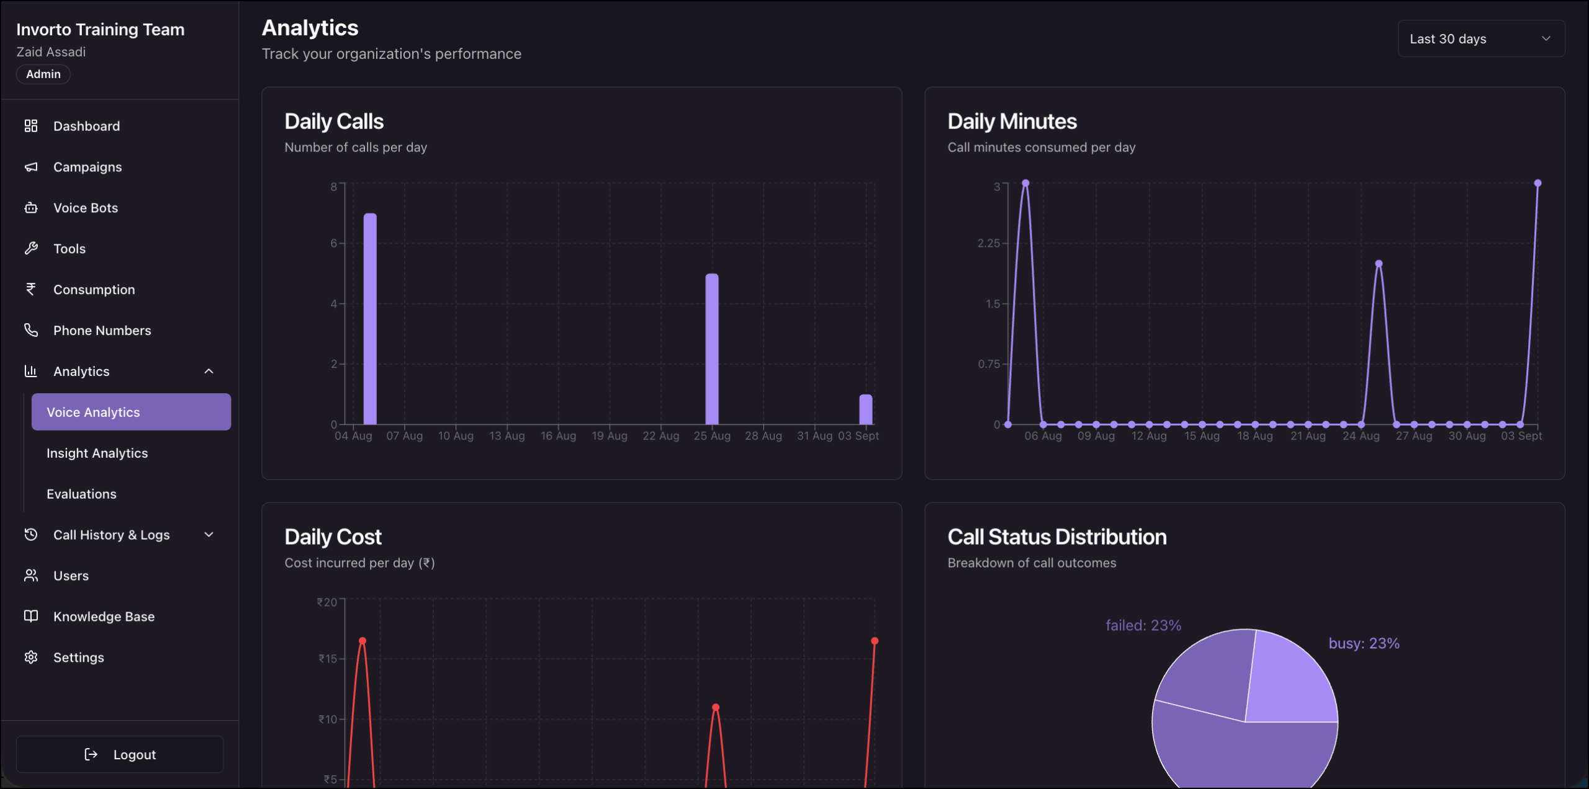Viewport: 1589px width, 789px height.
Task: Click the first peak point in Daily Minutes
Action: coord(1025,183)
